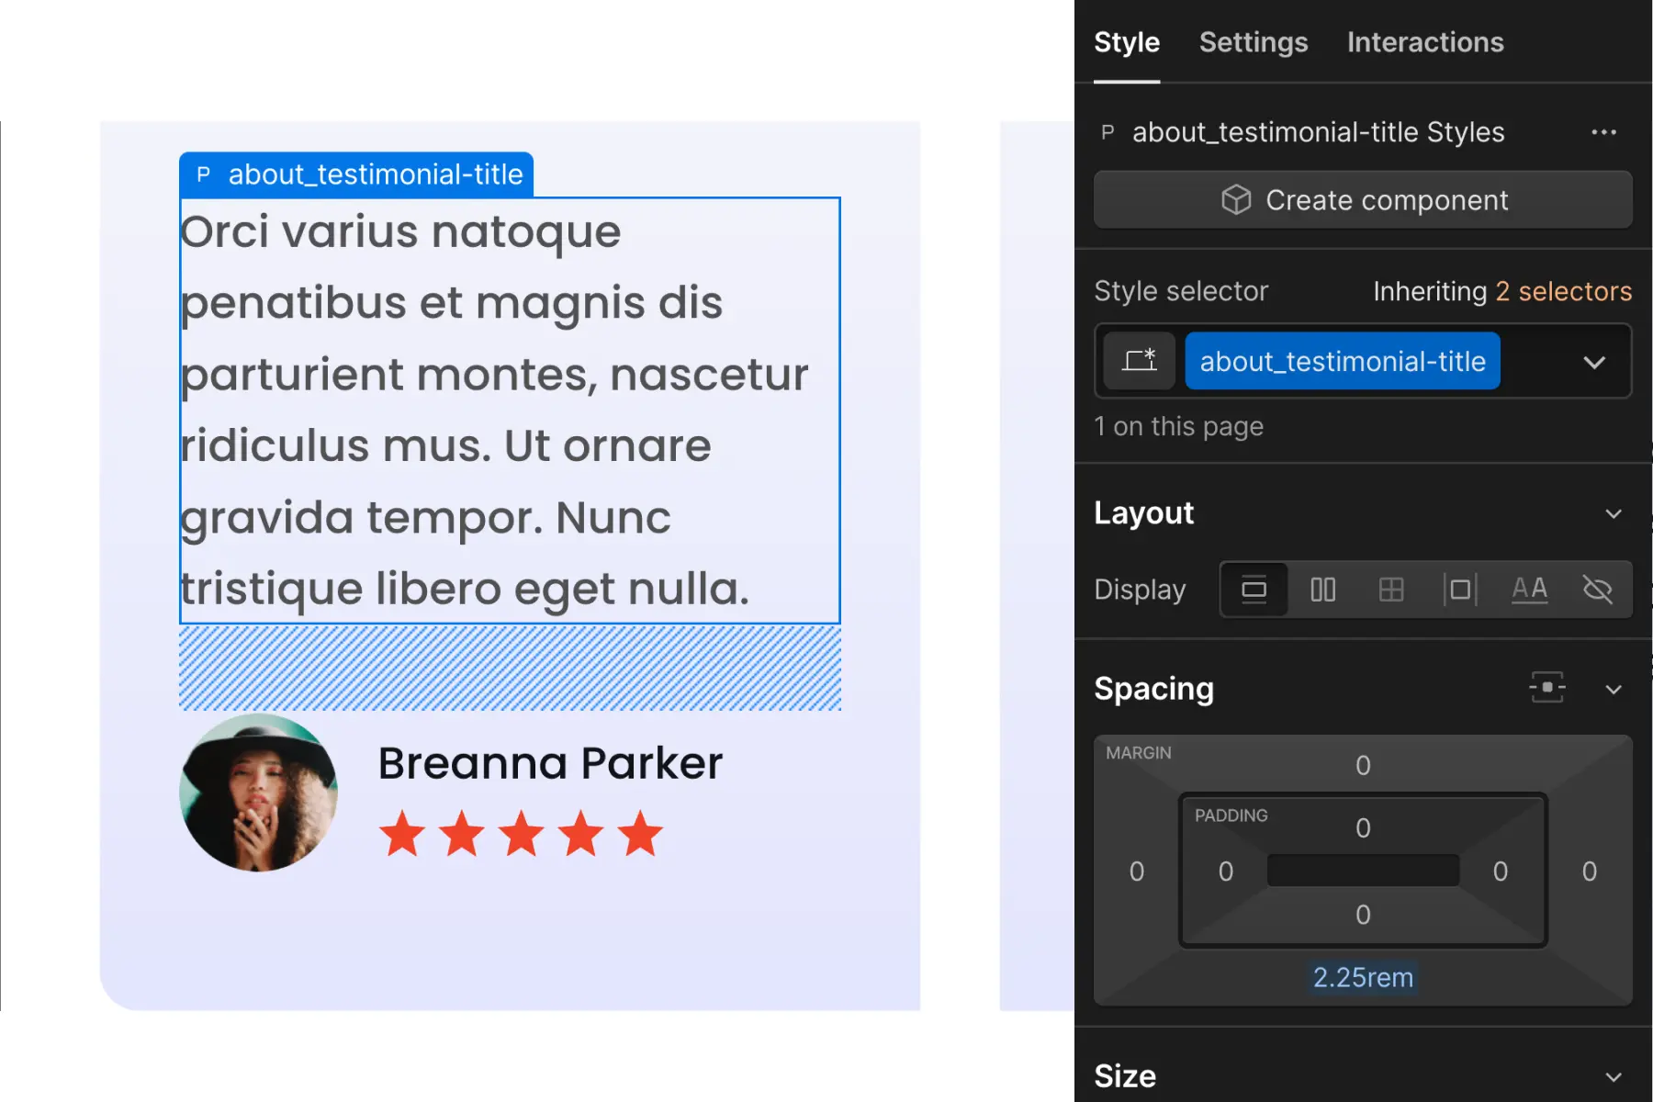Open the styles options ellipsis menu
1653x1102 pixels.
[1603, 131]
